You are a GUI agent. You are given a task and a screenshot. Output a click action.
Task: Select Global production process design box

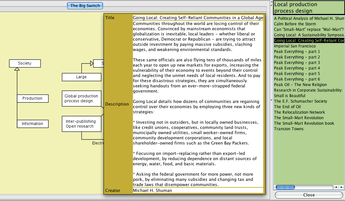coord(81,98)
